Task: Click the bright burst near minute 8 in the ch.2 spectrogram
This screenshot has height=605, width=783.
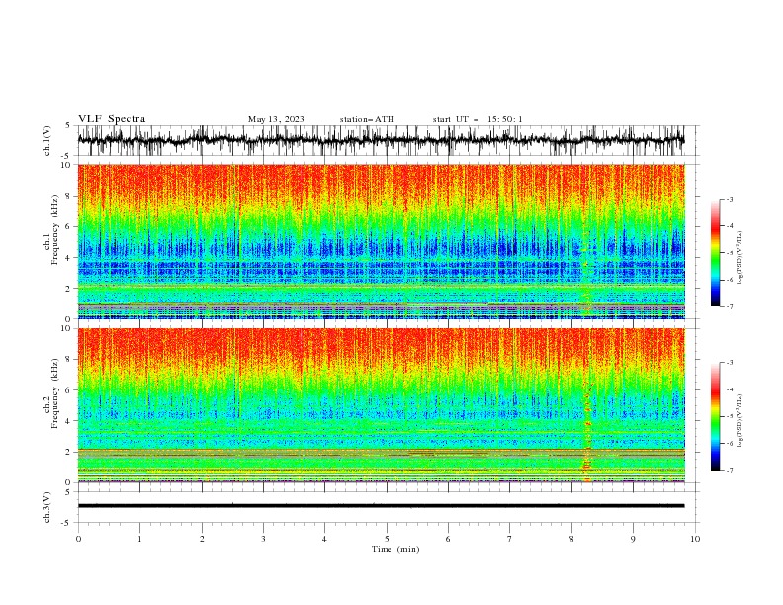Action: point(587,432)
